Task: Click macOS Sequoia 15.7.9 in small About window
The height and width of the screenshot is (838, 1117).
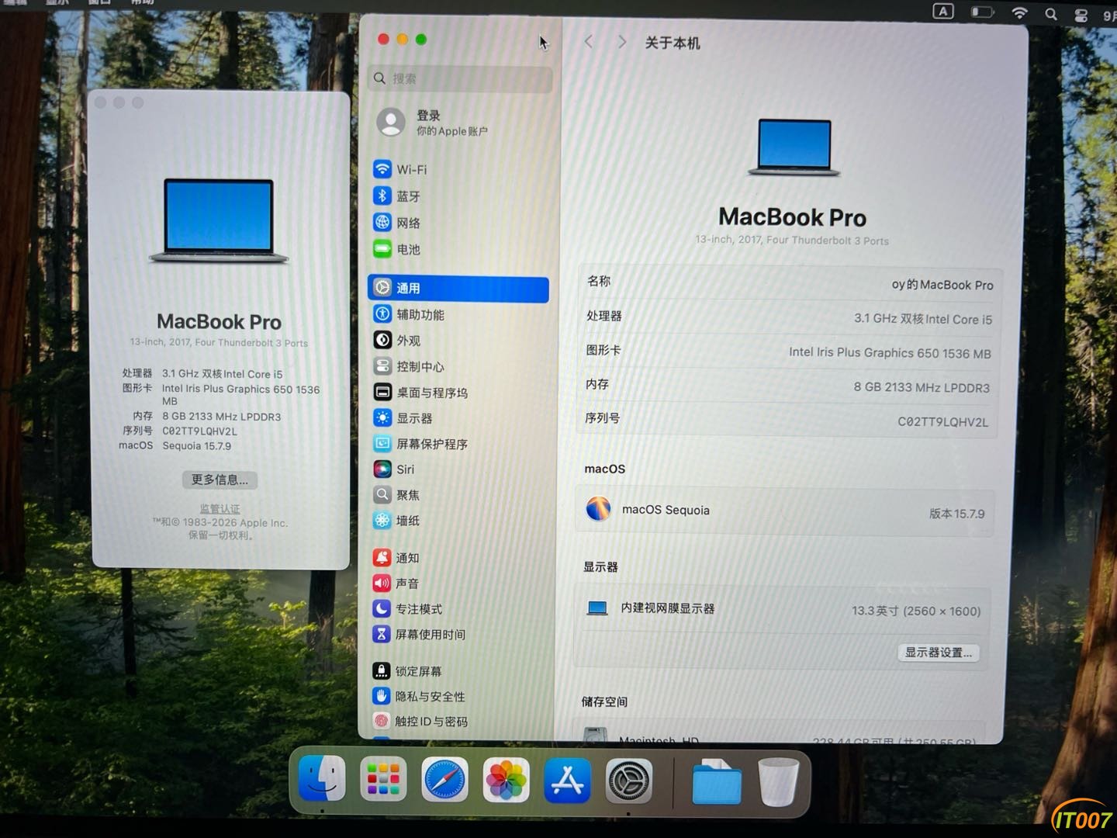Action: [197, 446]
